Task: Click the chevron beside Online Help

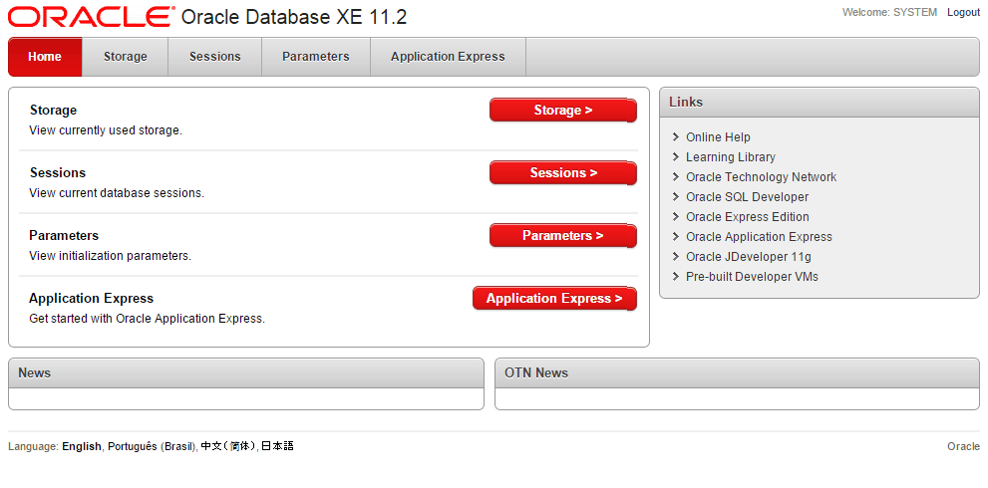Action: [x=676, y=136]
